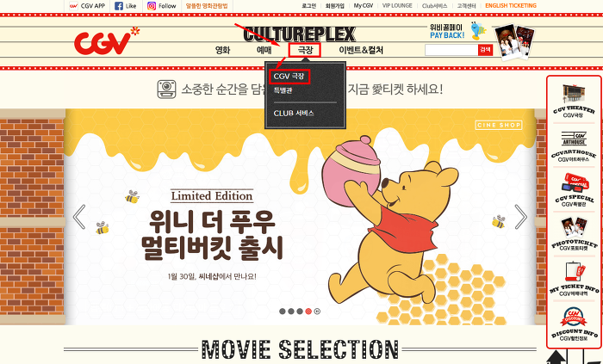Image resolution: width=603 pixels, height=364 pixels.
Task: Show the previous banner with left arrow
Action: click(79, 217)
